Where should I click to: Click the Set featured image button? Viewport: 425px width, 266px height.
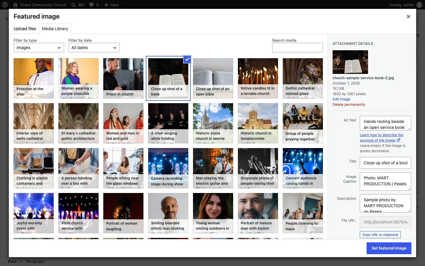click(x=389, y=248)
